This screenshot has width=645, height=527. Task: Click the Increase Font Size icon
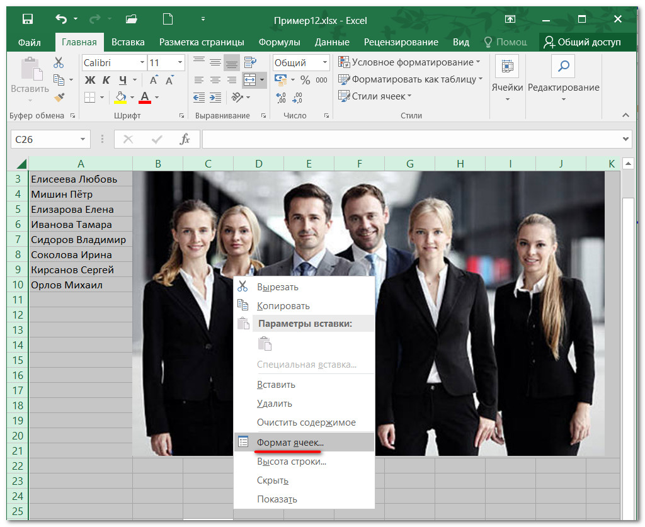(x=154, y=80)
